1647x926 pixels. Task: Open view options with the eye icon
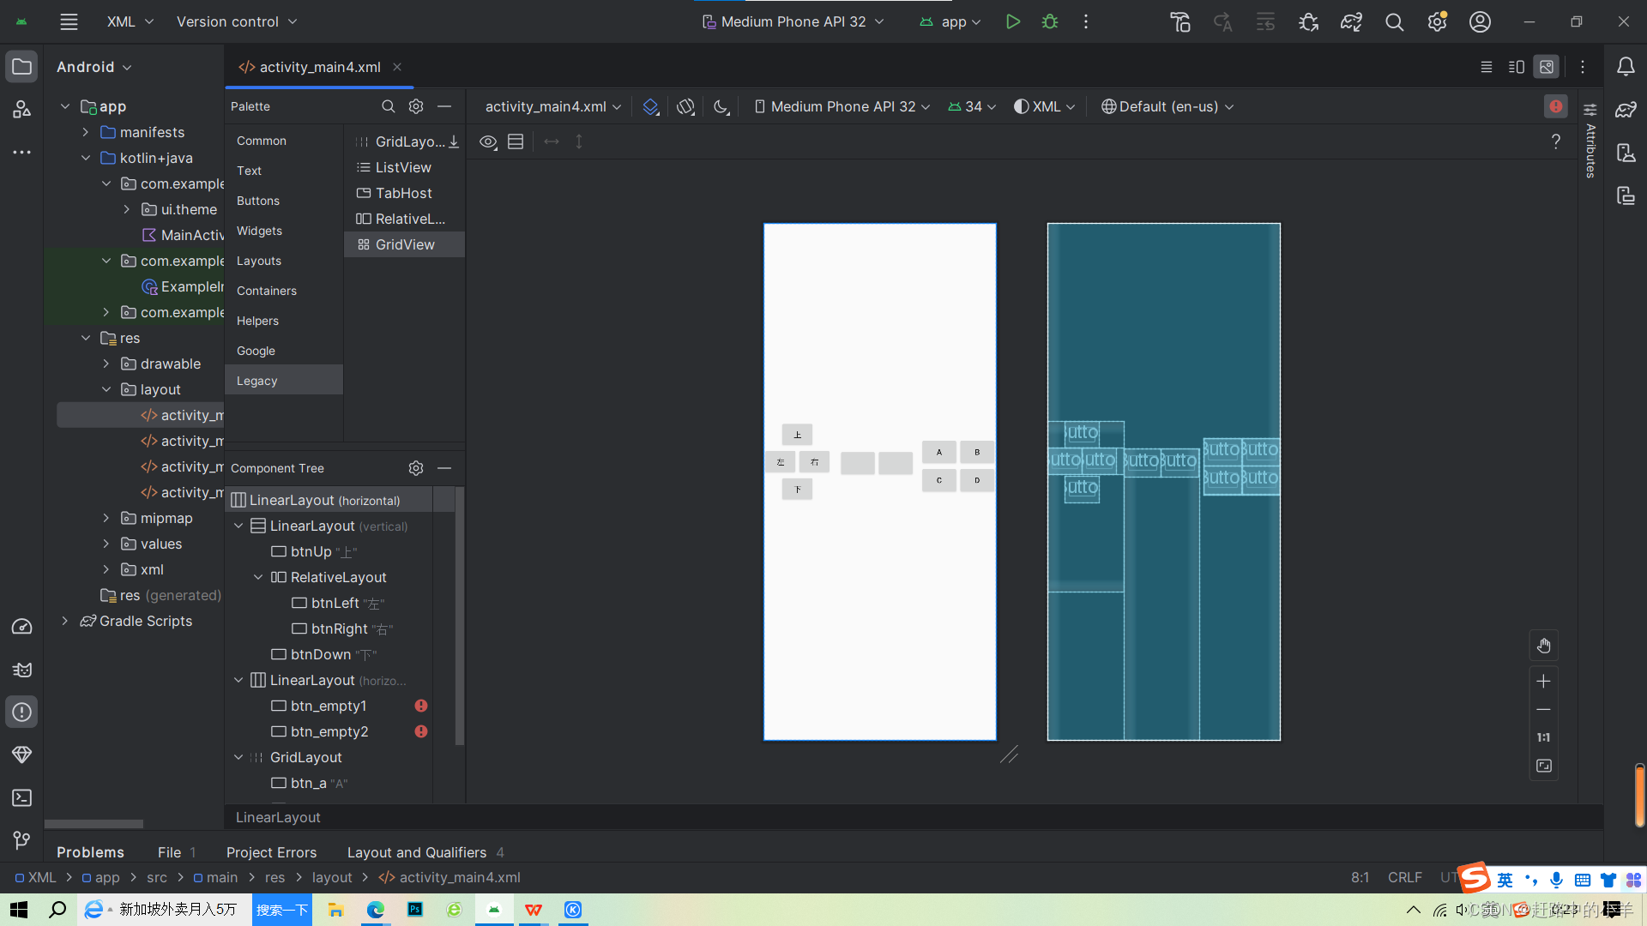(x=488, y=142)
